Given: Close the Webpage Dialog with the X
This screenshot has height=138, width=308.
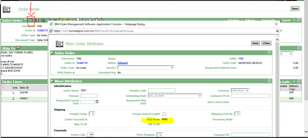Looking at the screenshot, I should pos(276,24).
